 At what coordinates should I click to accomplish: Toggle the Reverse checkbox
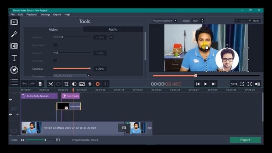click(55, 60)
